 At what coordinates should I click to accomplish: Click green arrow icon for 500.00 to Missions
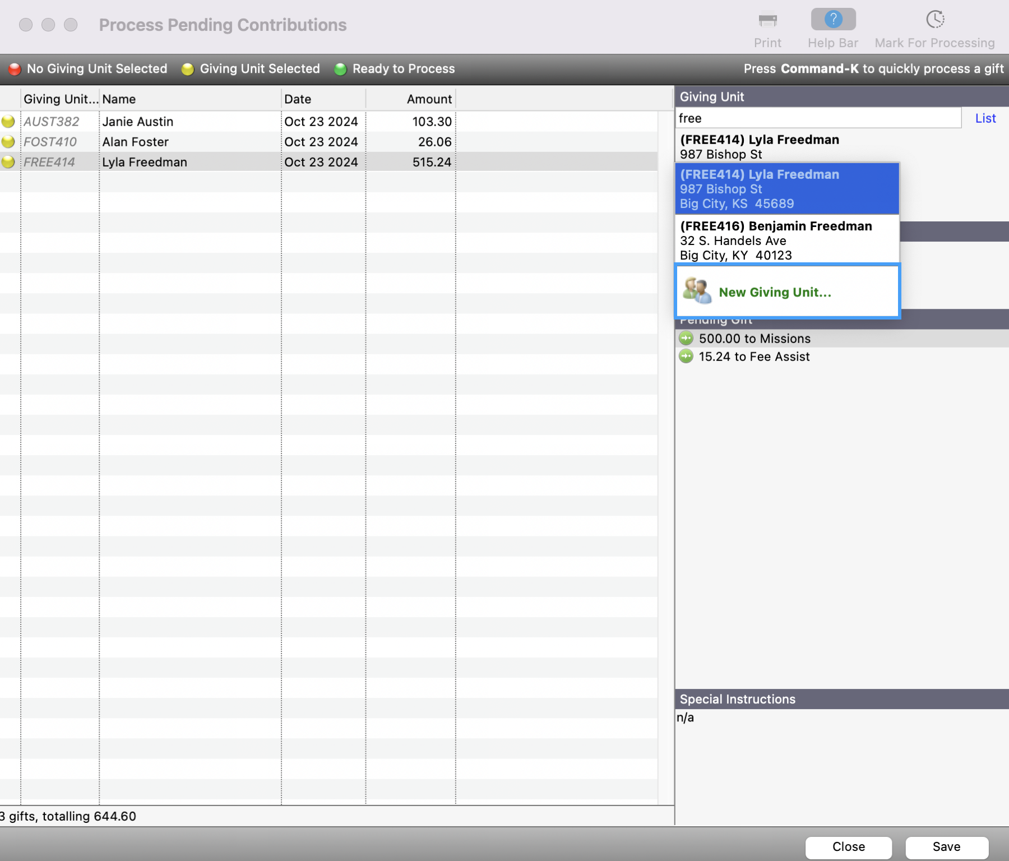pyautogui.click(x=686, y=338)
